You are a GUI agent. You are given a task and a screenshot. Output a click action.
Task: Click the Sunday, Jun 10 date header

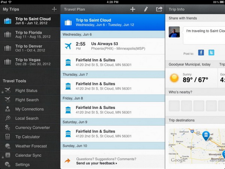click(112, 146)
